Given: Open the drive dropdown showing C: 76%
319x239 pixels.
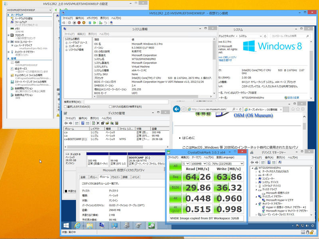Looking at the screenshot, I should (x=226, y=164).
